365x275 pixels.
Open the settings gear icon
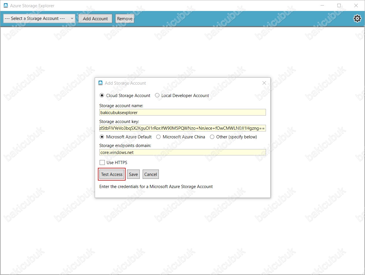coord(357,18)
